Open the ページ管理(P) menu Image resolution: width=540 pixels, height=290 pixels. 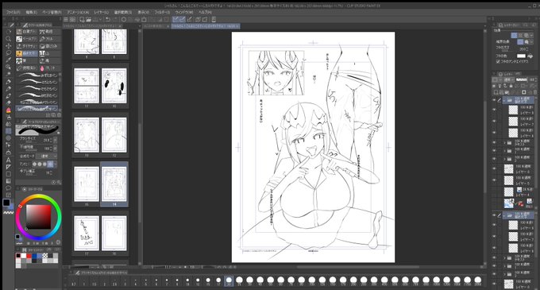point(52,12)
